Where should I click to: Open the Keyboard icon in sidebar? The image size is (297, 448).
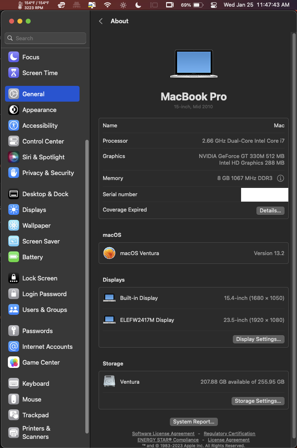click(x=13, y=383)
